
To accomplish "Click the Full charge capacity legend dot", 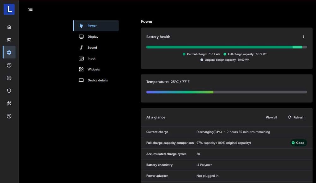I will [225, 54].
